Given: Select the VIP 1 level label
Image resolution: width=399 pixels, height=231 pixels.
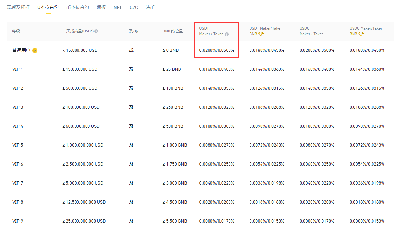Looking at the screenshot, I should [x=18, y=69].
